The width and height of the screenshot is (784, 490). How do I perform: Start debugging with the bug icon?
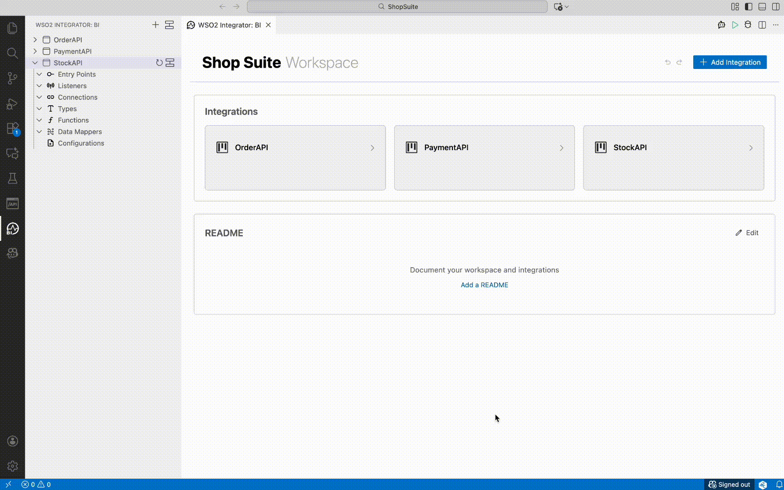pyautogui.click(x=748, y=25)
